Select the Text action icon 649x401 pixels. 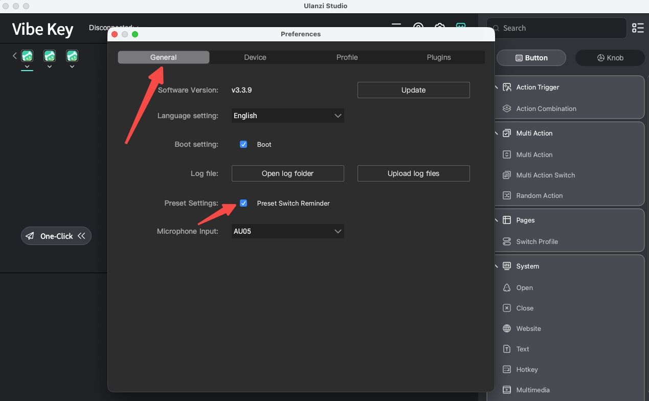[507, 349]
